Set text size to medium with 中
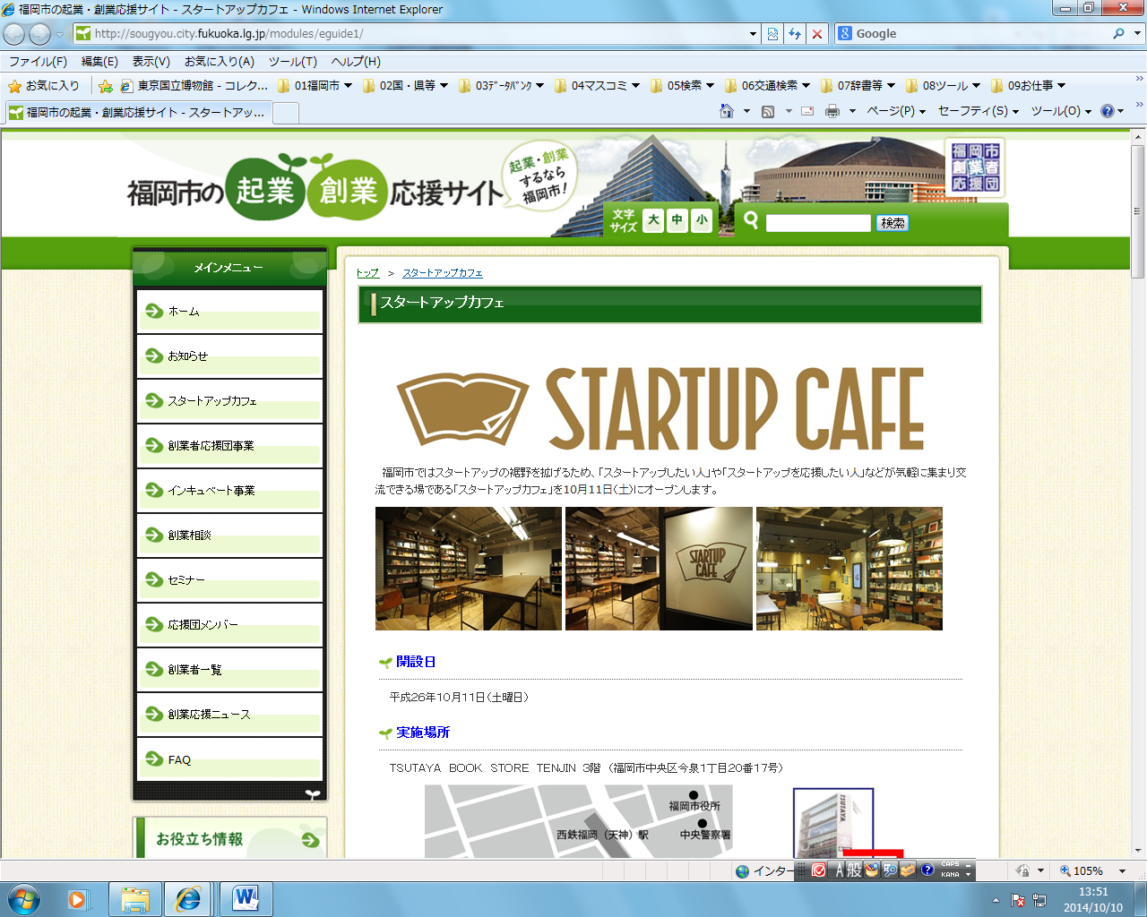This screenshot has width=1147, height=917. [x=677, y=220]
